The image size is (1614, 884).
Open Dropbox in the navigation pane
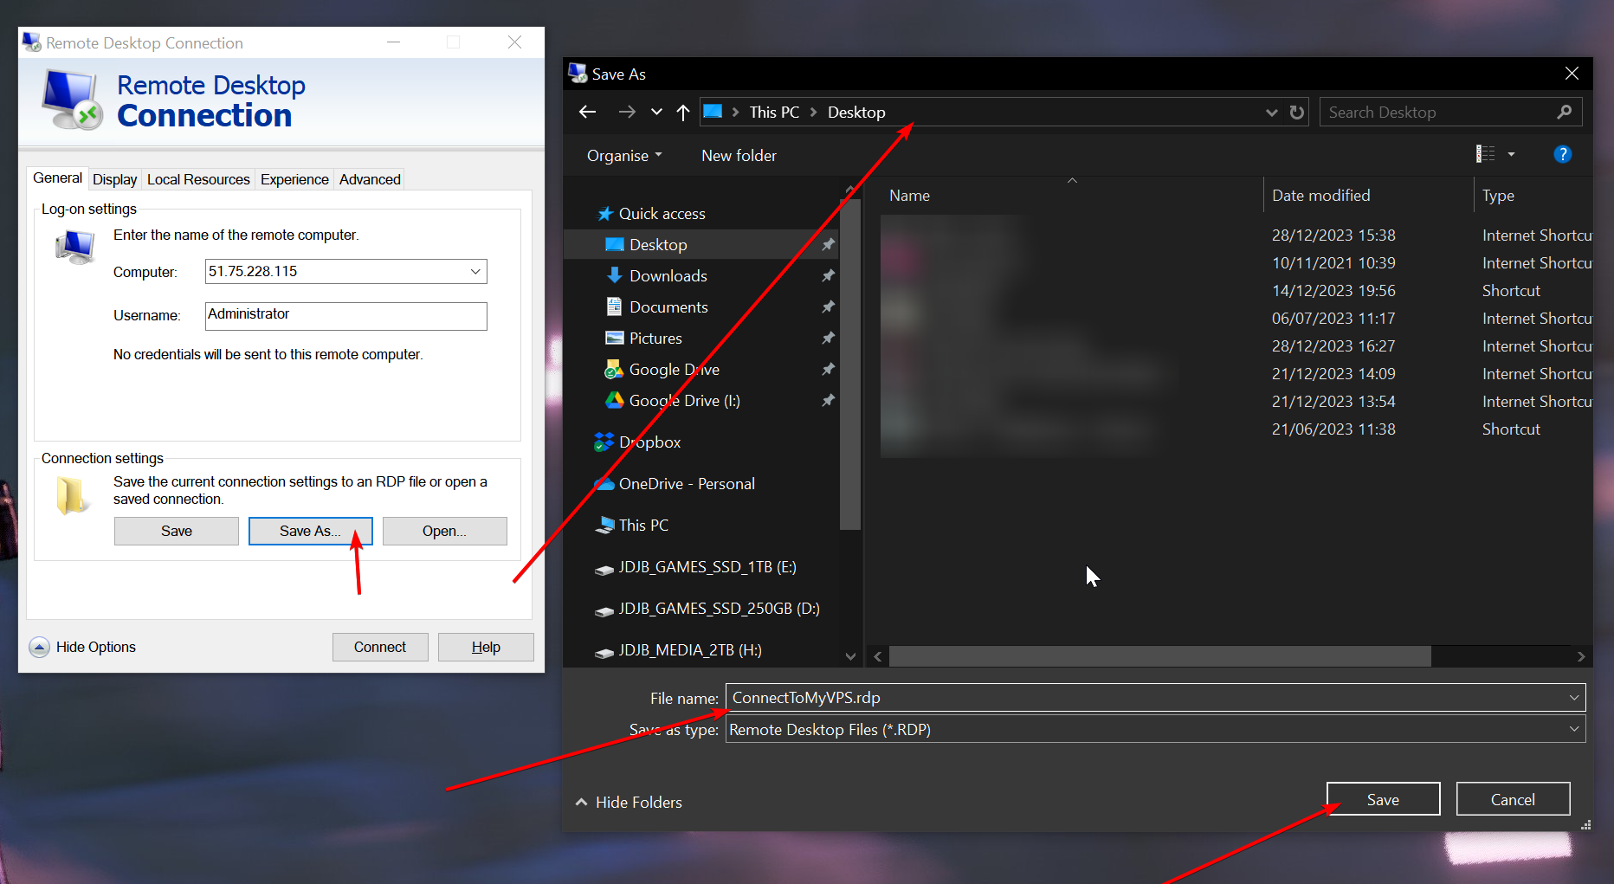tap(649, 442)
